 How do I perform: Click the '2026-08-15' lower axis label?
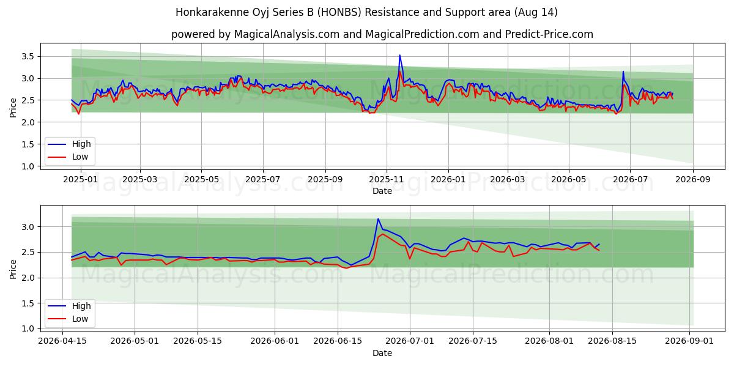point(613,341)
